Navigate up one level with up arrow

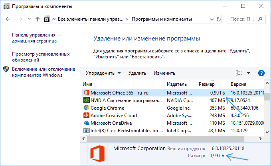[38, 19]
